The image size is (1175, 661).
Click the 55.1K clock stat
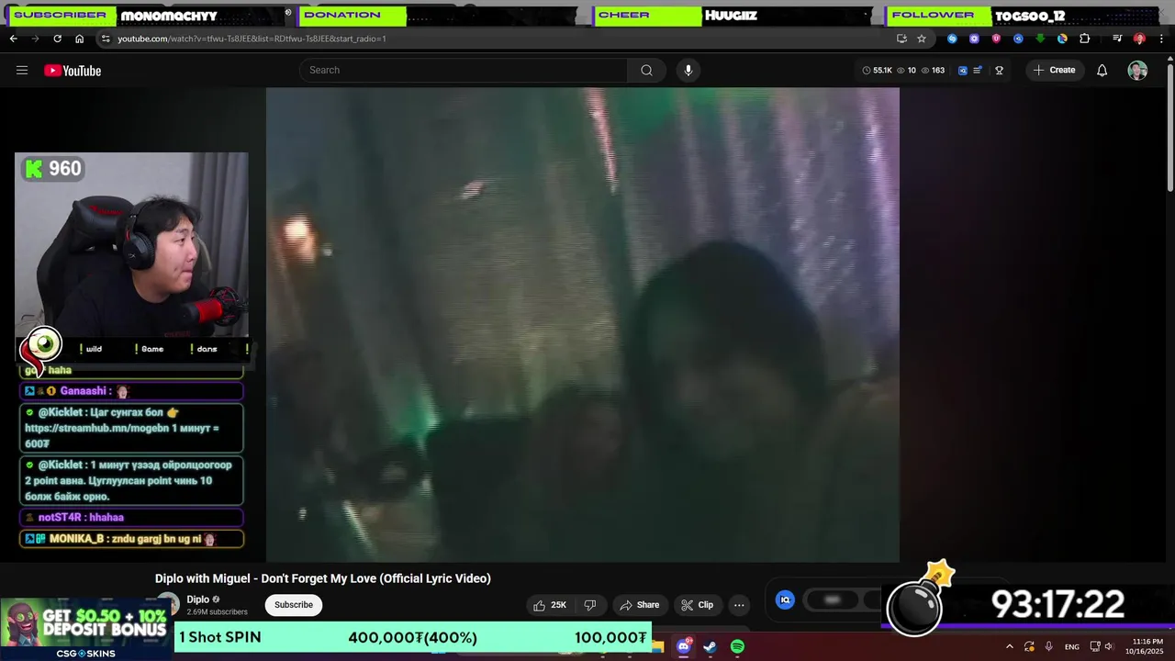(877, 70)
